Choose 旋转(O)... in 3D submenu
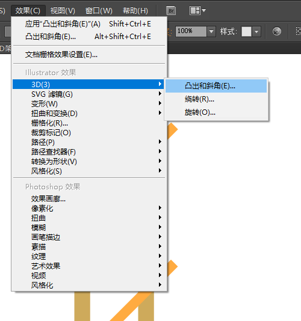Screen dimensions: 301x321 click(216, 112)
